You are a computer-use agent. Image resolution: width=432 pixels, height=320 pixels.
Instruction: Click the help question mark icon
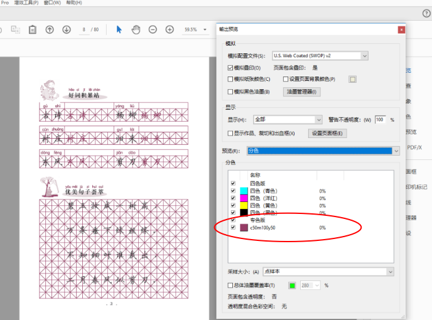[x=426, y=13]
